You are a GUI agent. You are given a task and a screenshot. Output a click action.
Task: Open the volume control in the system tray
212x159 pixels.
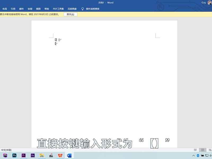[x=211, y=156]
